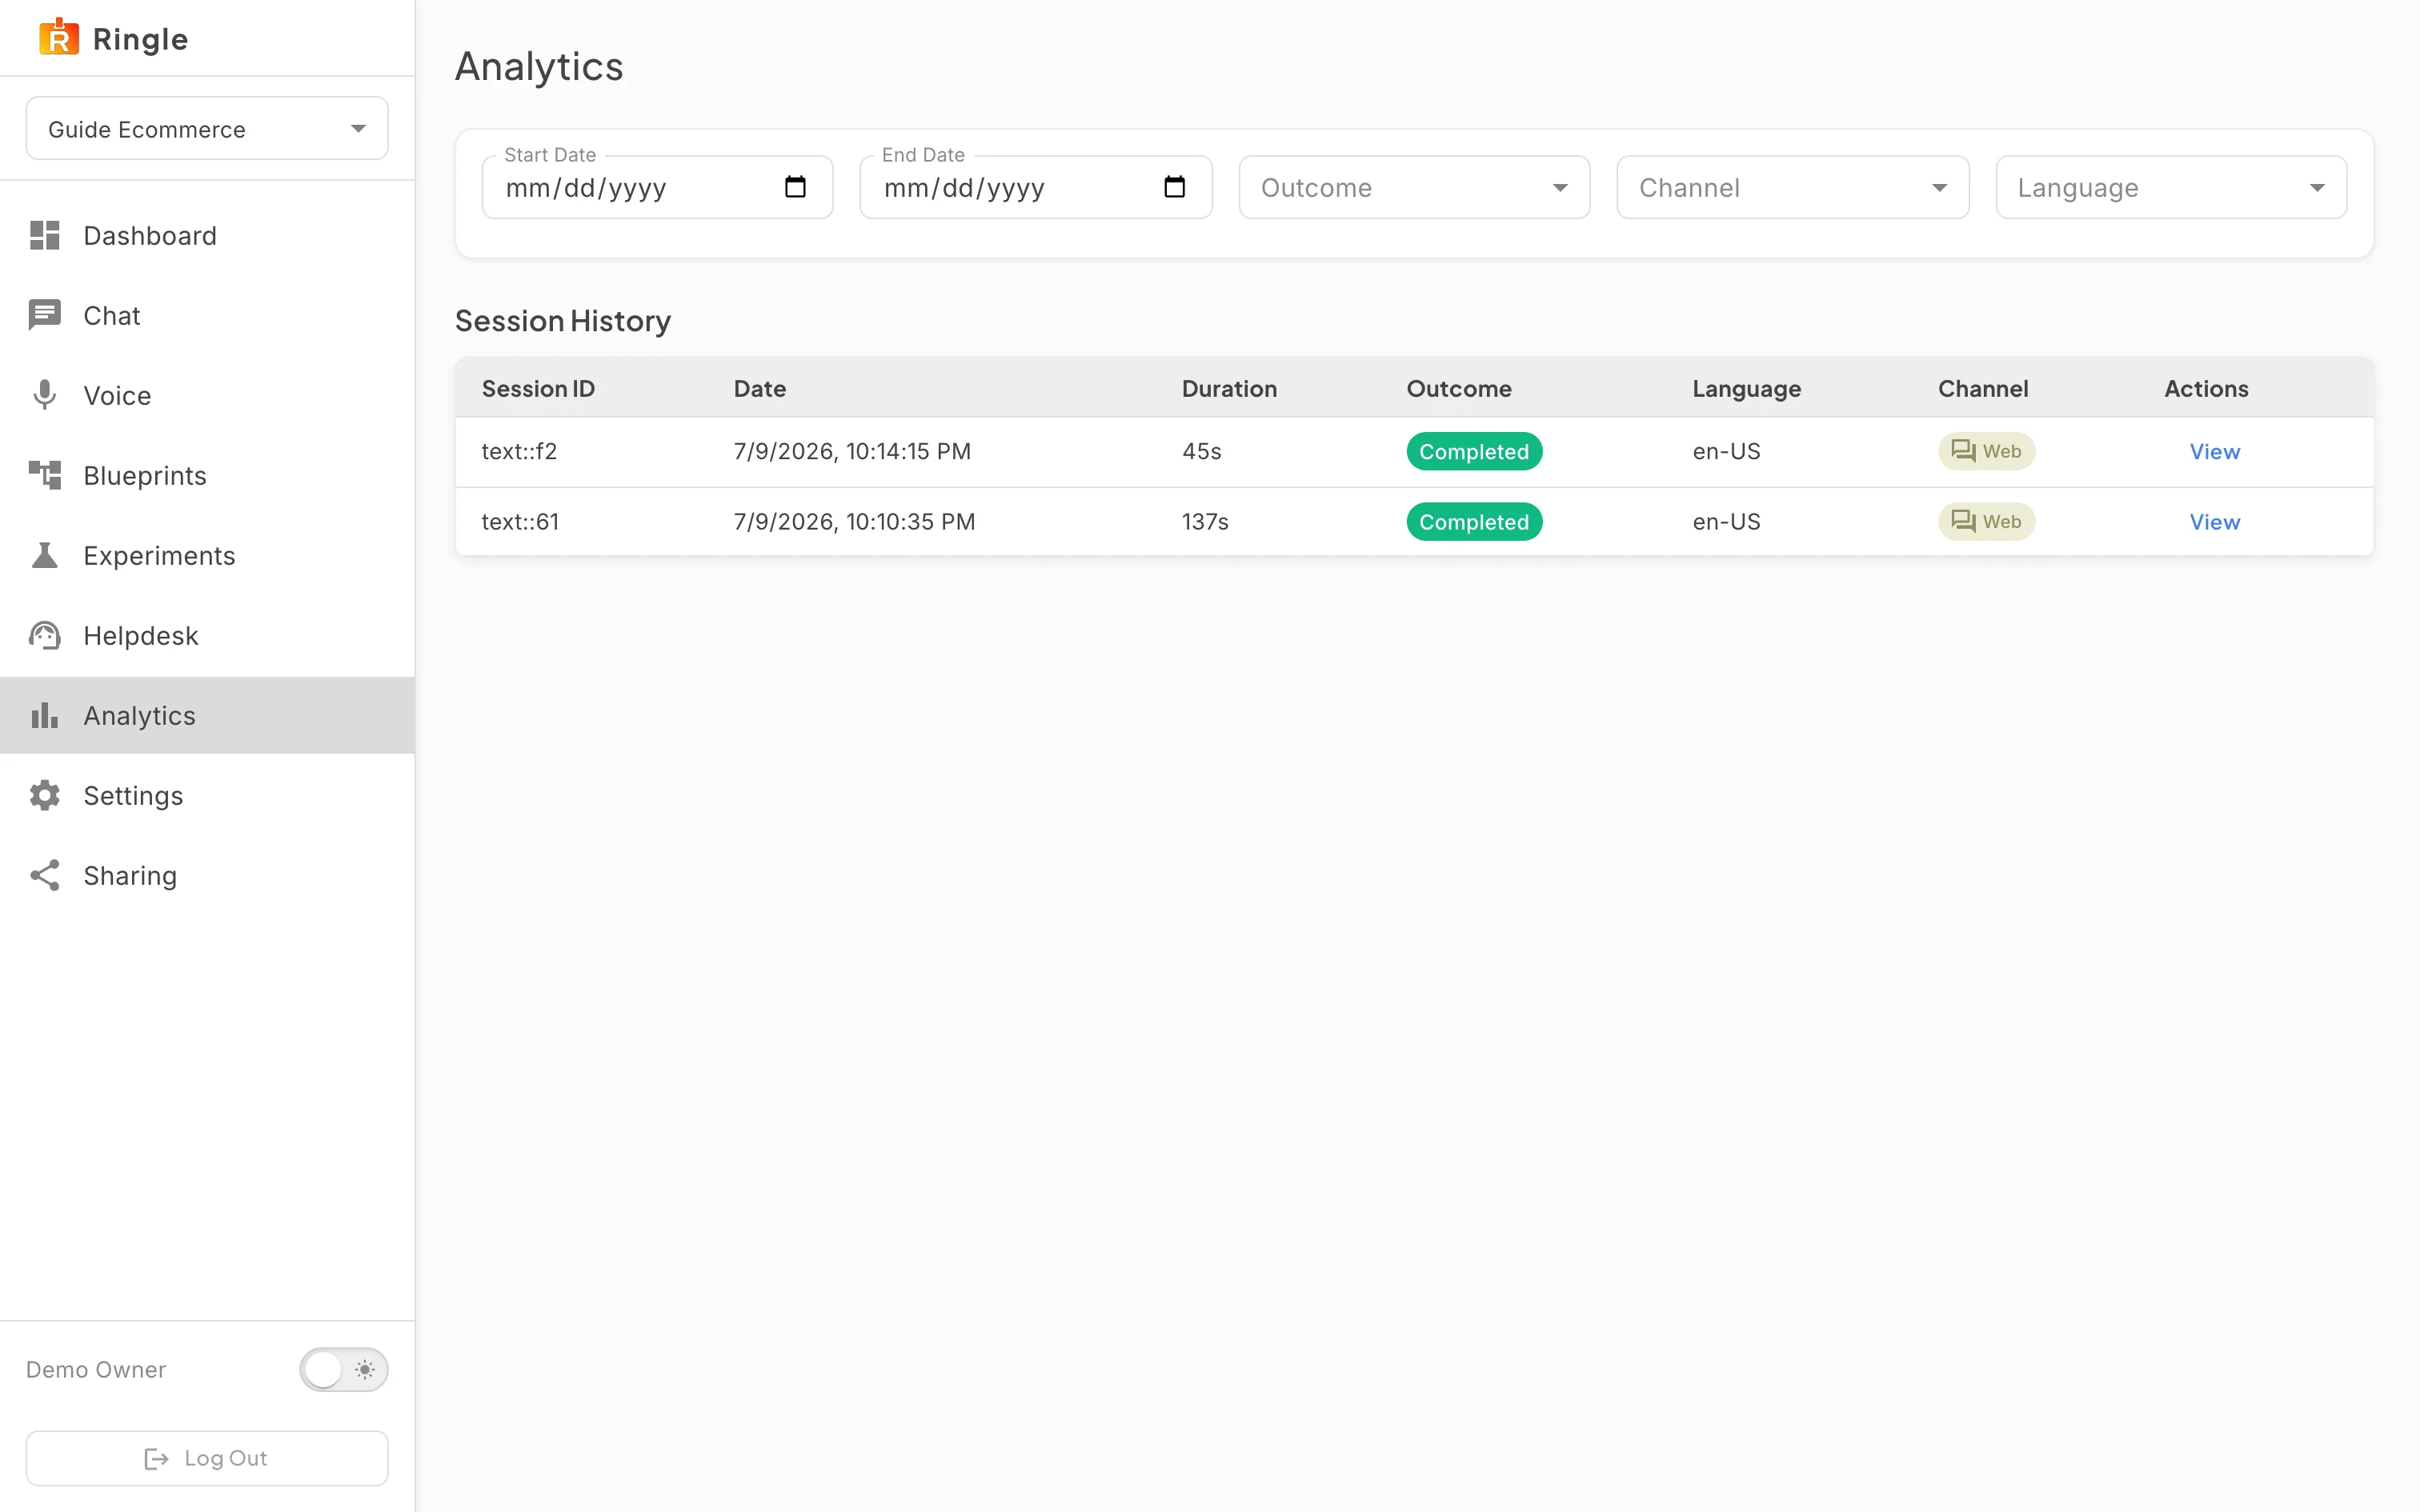Image resolution: width=2420 pixels, height=1512 pixels.
Task: Go to Experiments page
Action: pos(207,555)
